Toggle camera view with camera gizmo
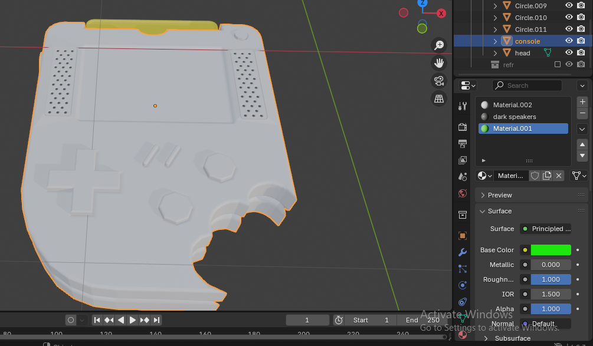 [x=439, y=81]
